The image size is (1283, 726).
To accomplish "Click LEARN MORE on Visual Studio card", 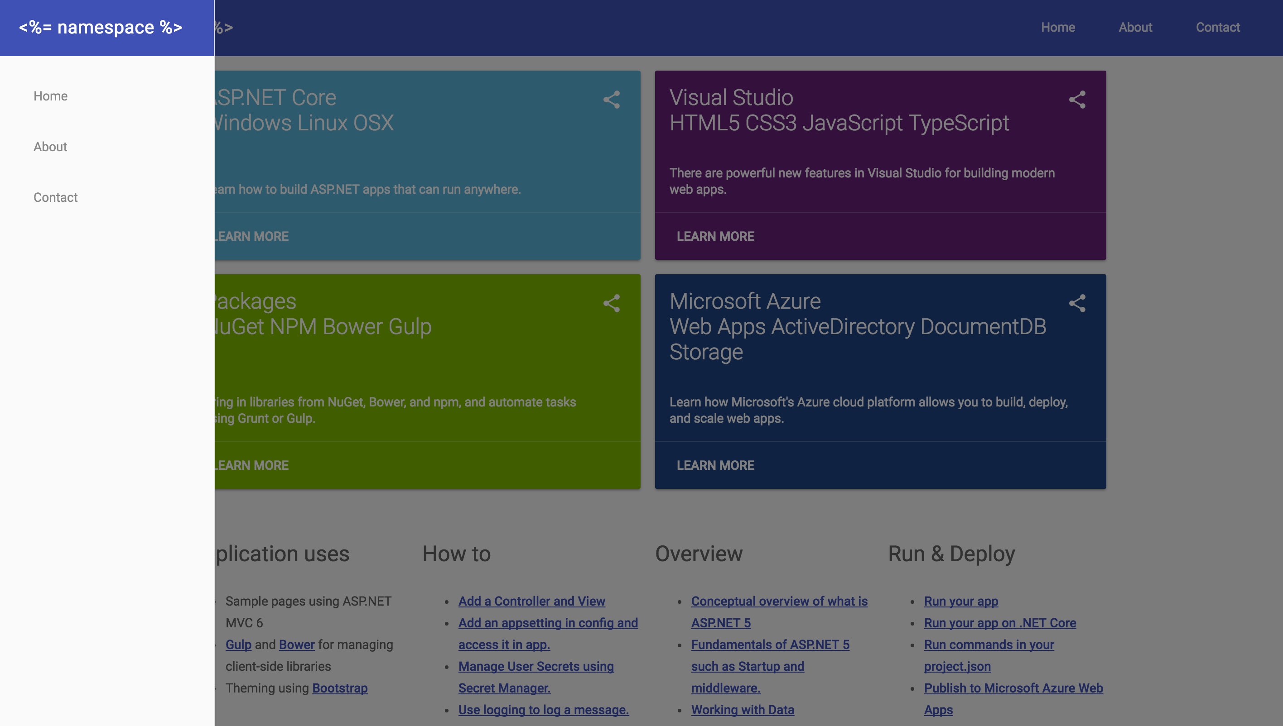I will [715, 236].
